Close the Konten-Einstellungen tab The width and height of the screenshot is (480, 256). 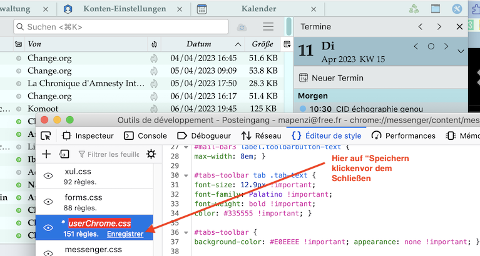pyautogui.click(x=180, y=9)
